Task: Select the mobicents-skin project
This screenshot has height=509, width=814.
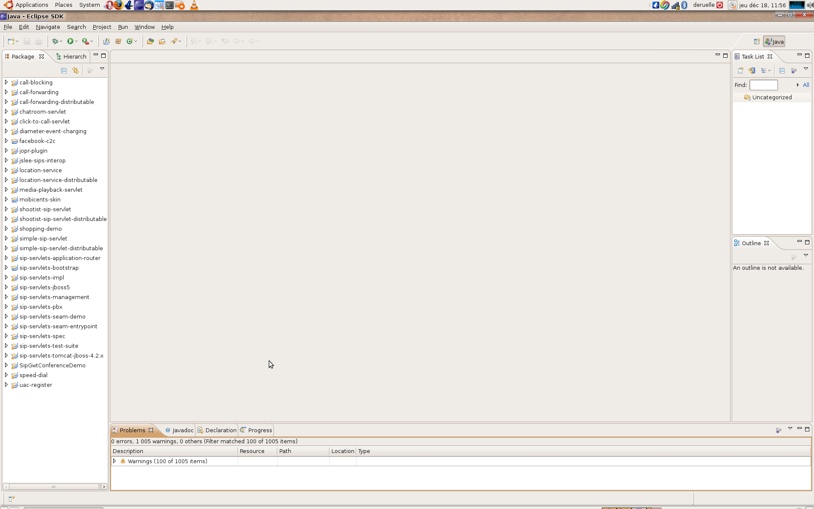Action: click(40, 199)
